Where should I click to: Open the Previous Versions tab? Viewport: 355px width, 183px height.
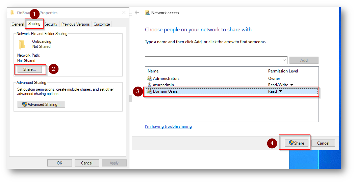[x=75, y=24]
